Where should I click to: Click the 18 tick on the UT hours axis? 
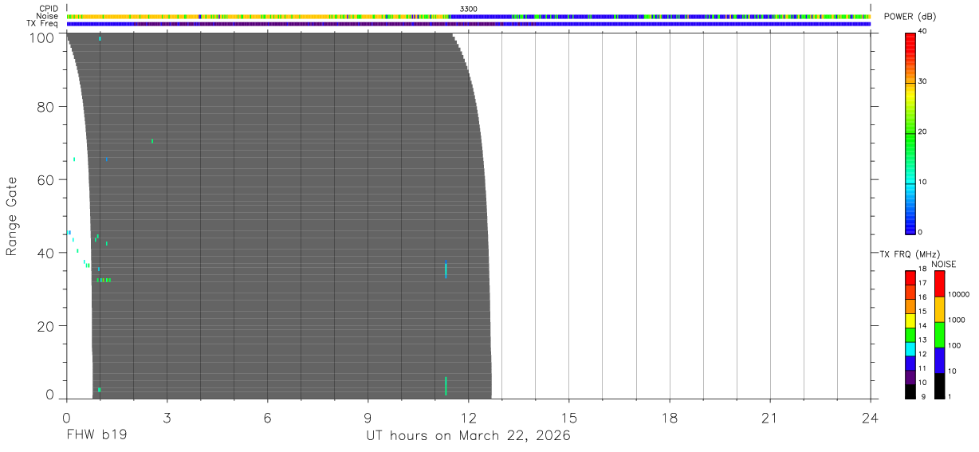click(x=670, y=417)
